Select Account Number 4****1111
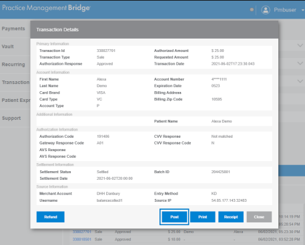305x245 pixels. click(x=219, y=79)
